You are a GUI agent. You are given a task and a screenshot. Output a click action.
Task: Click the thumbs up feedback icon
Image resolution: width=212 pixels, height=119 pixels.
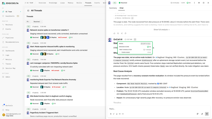(x=114, y=33)
